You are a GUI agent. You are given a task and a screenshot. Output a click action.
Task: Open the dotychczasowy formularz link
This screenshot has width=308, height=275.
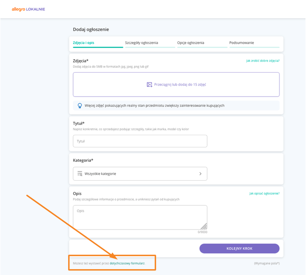point(127,263)
